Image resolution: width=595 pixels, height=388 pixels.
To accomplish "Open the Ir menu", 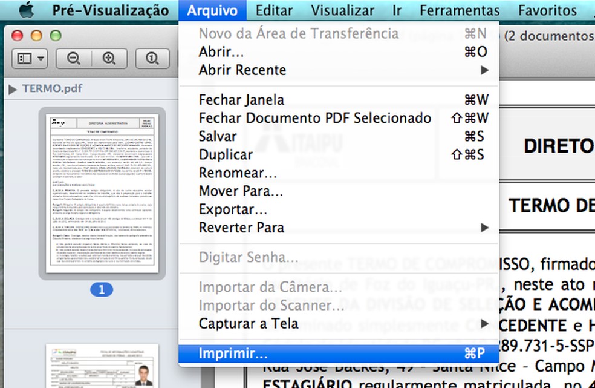I will point(397,10).
